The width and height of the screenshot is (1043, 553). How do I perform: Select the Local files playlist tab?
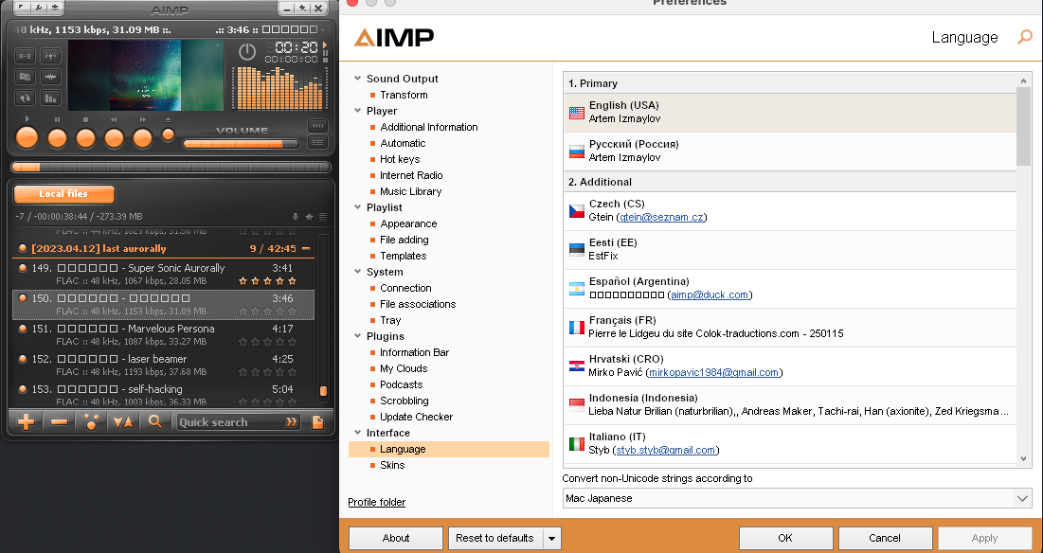tap(63, 194)
